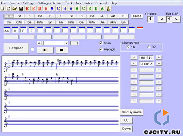Open the Input notes menu

coord(84,3)
